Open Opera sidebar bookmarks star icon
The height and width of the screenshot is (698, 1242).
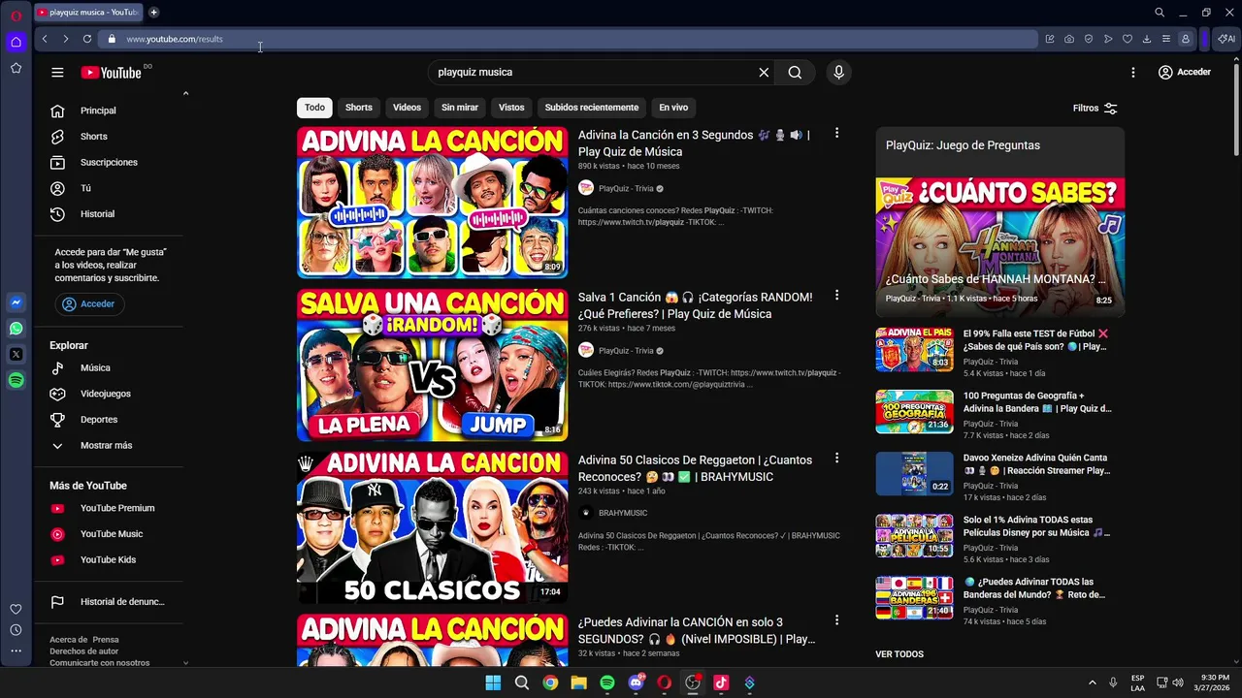(x=16, y=68)
